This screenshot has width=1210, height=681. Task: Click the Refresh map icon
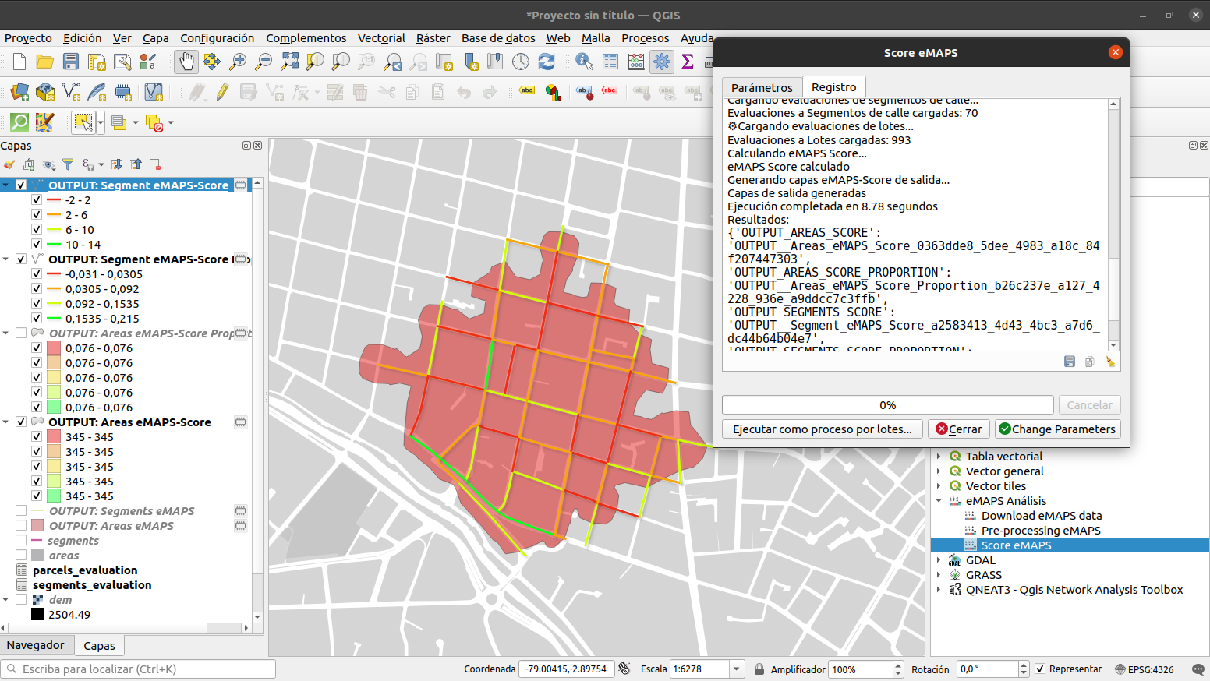coord(547,62)
